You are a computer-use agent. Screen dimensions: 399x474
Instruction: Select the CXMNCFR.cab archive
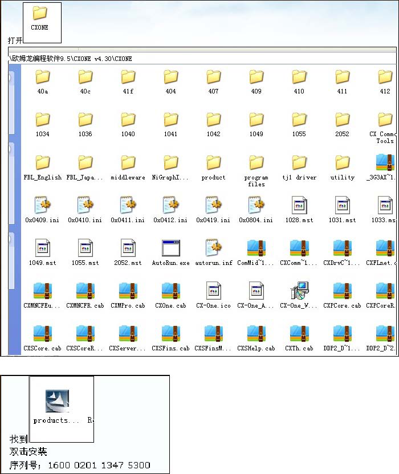[x=85, y=295]
